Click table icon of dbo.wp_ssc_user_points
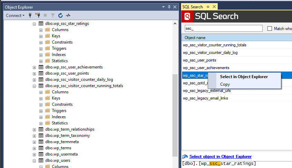The image size is (292, 168). pos(41,73)
